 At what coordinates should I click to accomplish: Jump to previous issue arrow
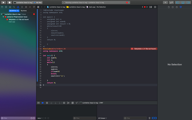tap(142, 7)
